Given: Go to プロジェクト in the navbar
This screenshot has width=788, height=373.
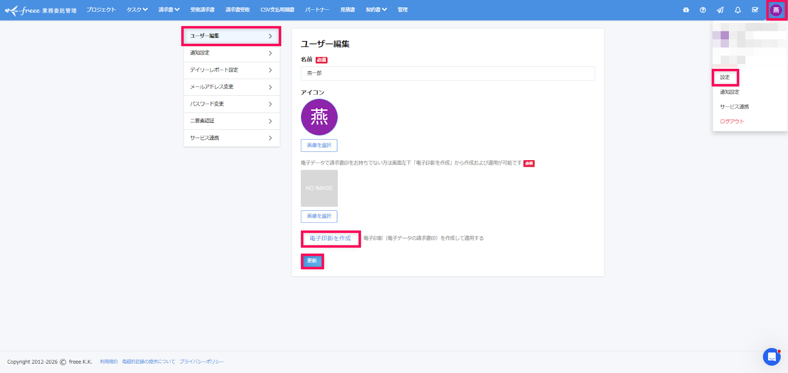Looking at the screenshot, I should (101, 10).
